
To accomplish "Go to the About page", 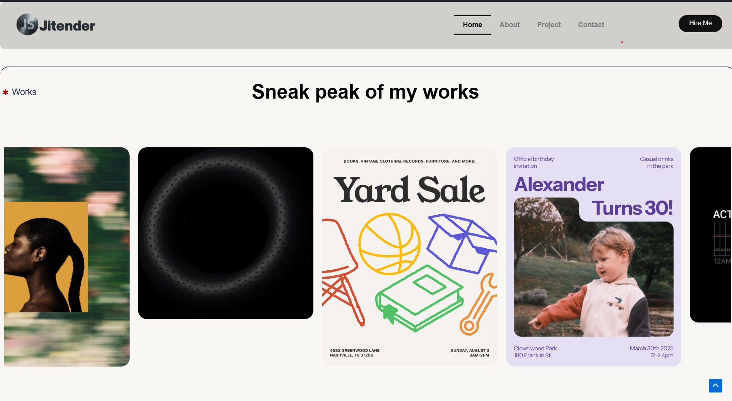I will click(509, 25).
